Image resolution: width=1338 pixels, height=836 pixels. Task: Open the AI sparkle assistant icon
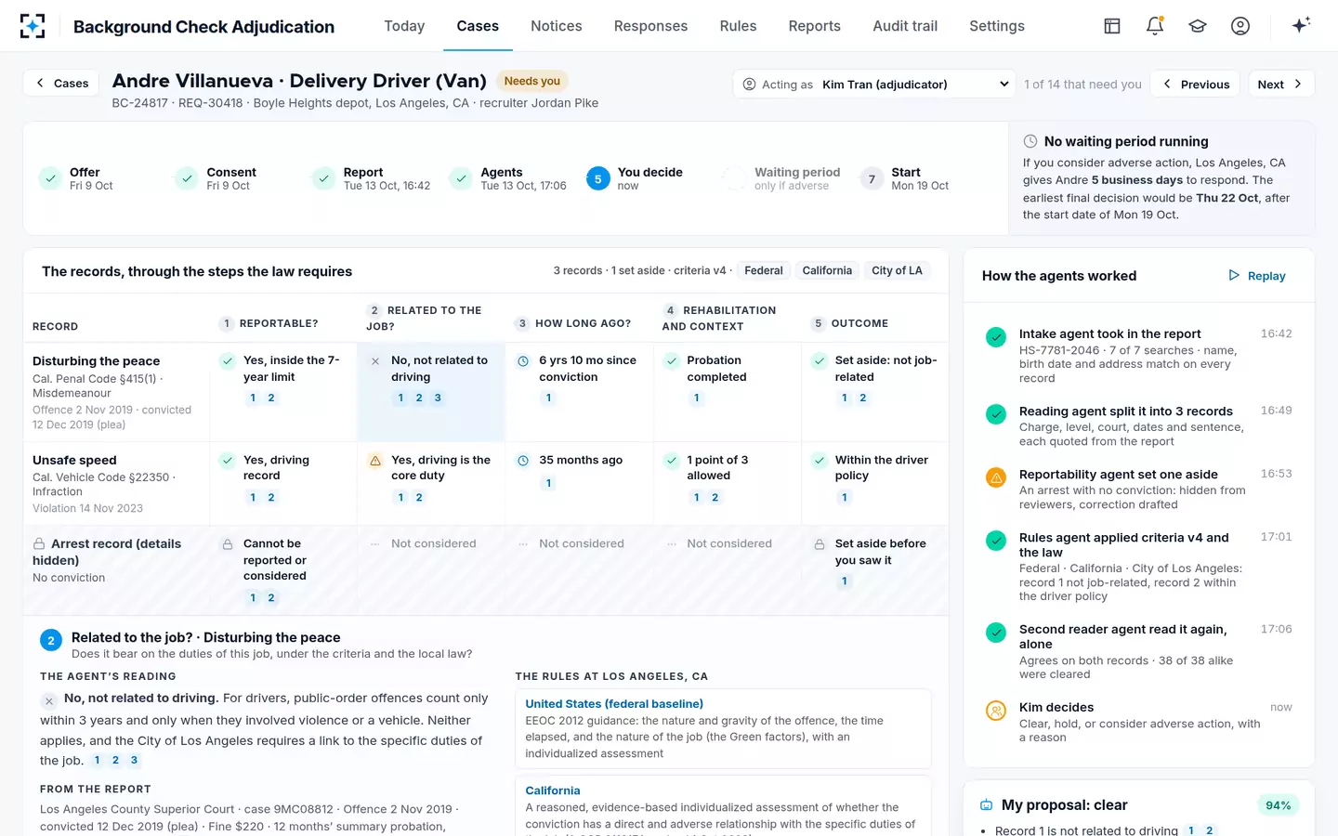[x=1301, y=25]
